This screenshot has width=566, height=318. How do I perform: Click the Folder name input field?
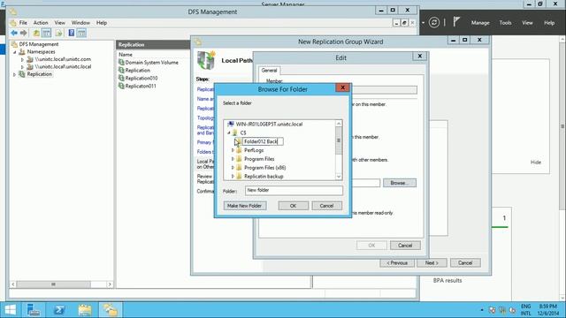point(294,191)
